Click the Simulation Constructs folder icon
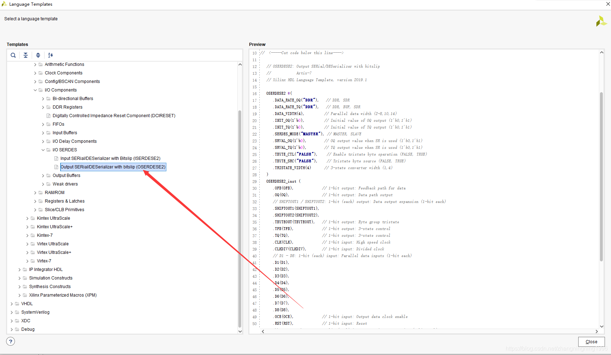This screenshot has width=611, height=355. tap(25, 278)
